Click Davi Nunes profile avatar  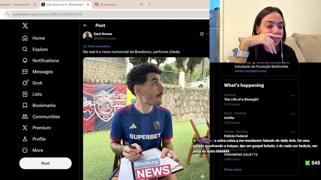point(87,36)
